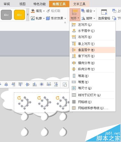Click align top icon in floating toolbar
This screenshot has height=142, width=121.
21,84
